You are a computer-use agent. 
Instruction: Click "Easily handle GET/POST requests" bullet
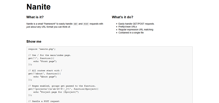pos(137,24)
